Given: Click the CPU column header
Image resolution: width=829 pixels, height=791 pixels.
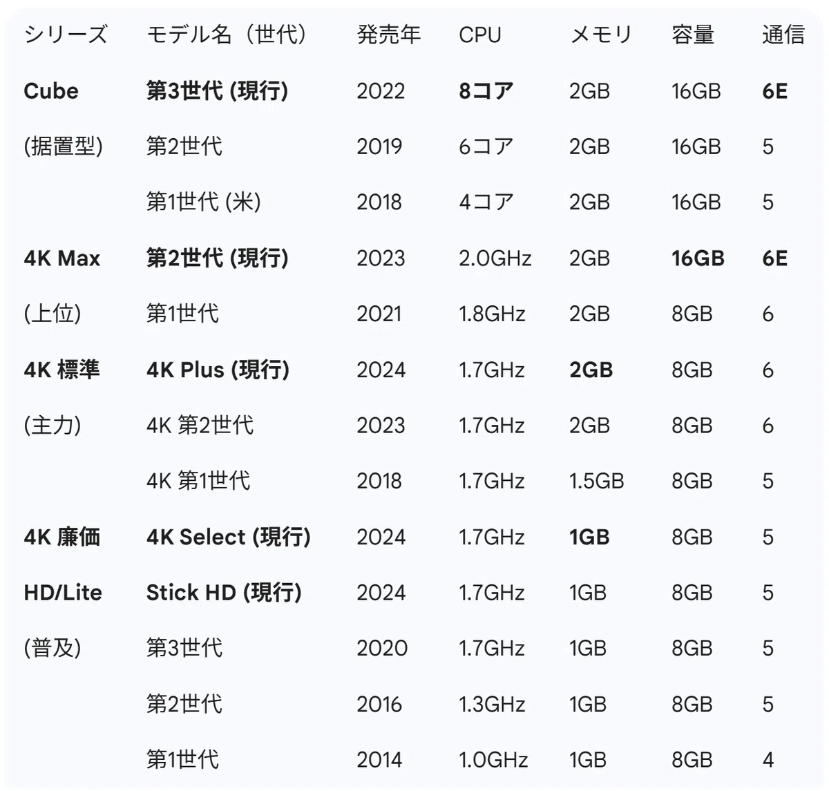Looking at the screenshot, I should 480,35.
